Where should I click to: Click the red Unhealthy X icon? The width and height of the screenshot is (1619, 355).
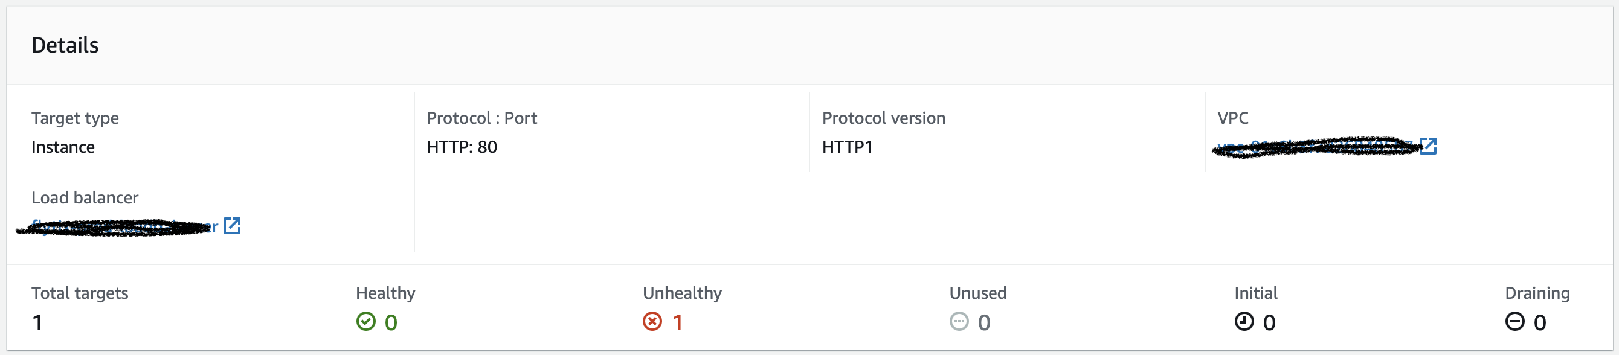(x=652, y=322)
